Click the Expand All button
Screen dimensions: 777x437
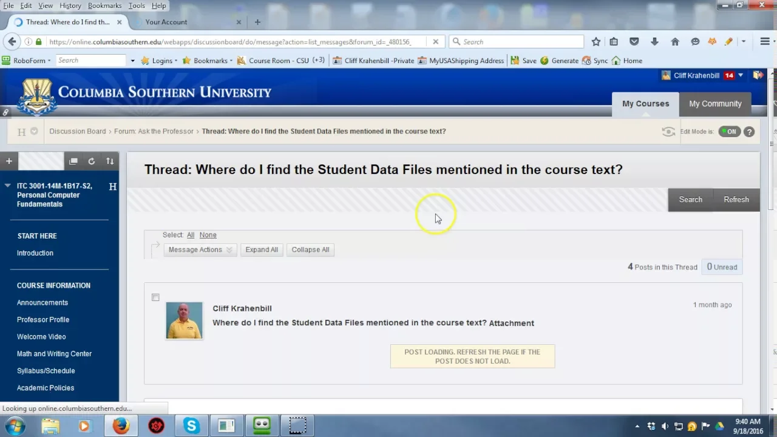[x=262, y=249]
